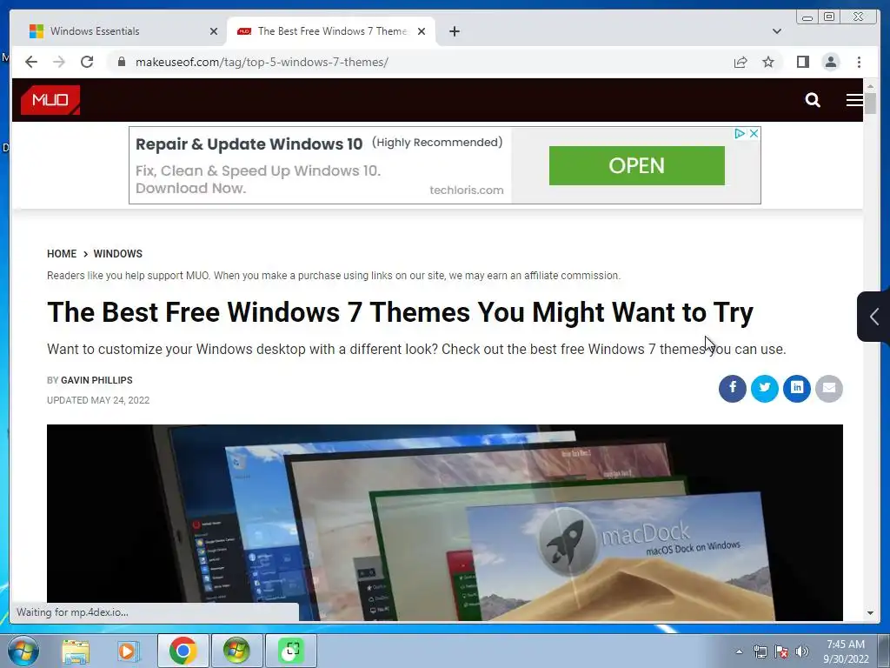Follow the HOME breadcrumb link
This screenshot has height=668, width=890.
click(62, 254)
